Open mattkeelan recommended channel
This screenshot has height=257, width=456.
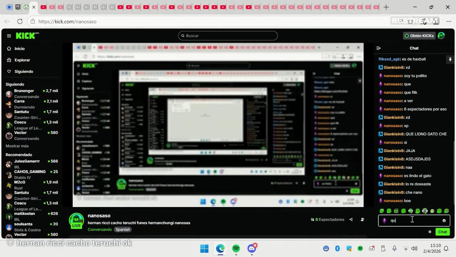click(x=32, y=216)
